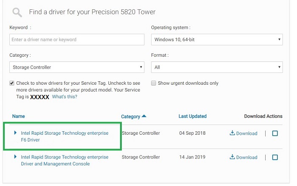Expand the Driver and Management Console row
Image resolution: width=297 pixels, height=186 pixels.
pyautogui.click(x=15, y=157)
